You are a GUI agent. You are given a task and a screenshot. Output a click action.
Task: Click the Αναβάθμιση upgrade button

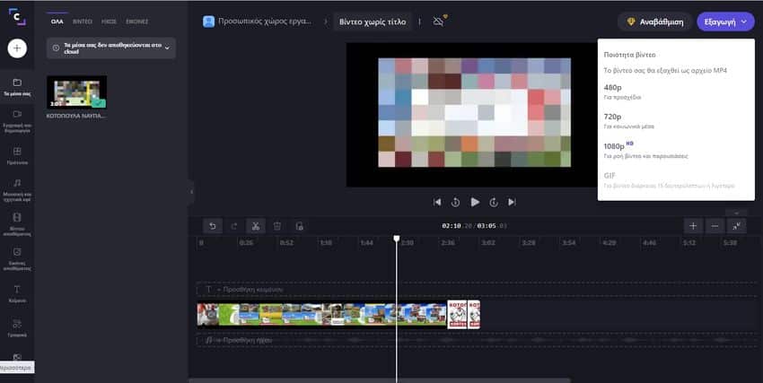[655, 22]
